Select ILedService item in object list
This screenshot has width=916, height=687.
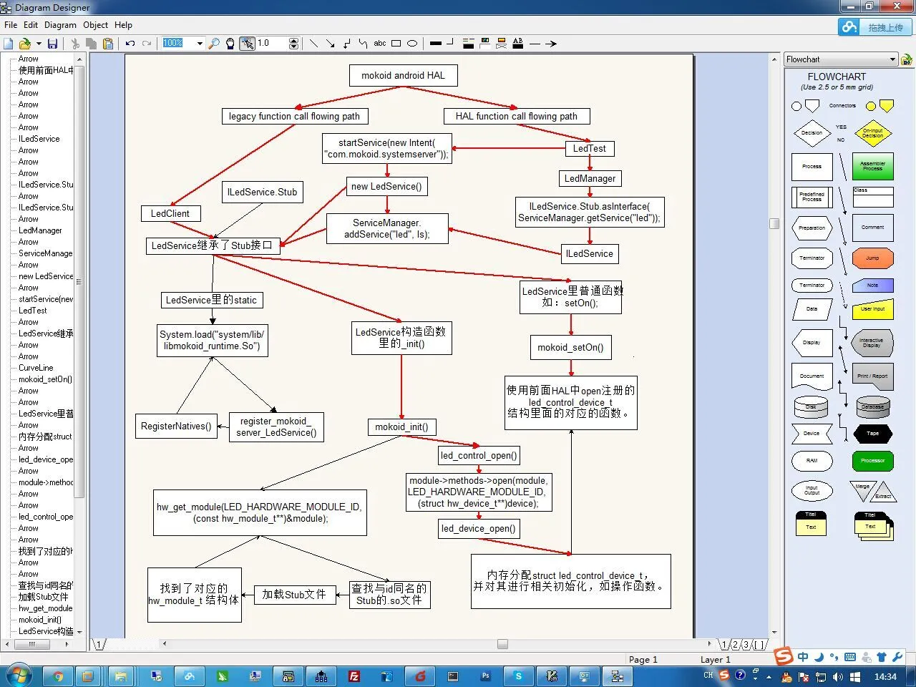[x=39, y=139]
